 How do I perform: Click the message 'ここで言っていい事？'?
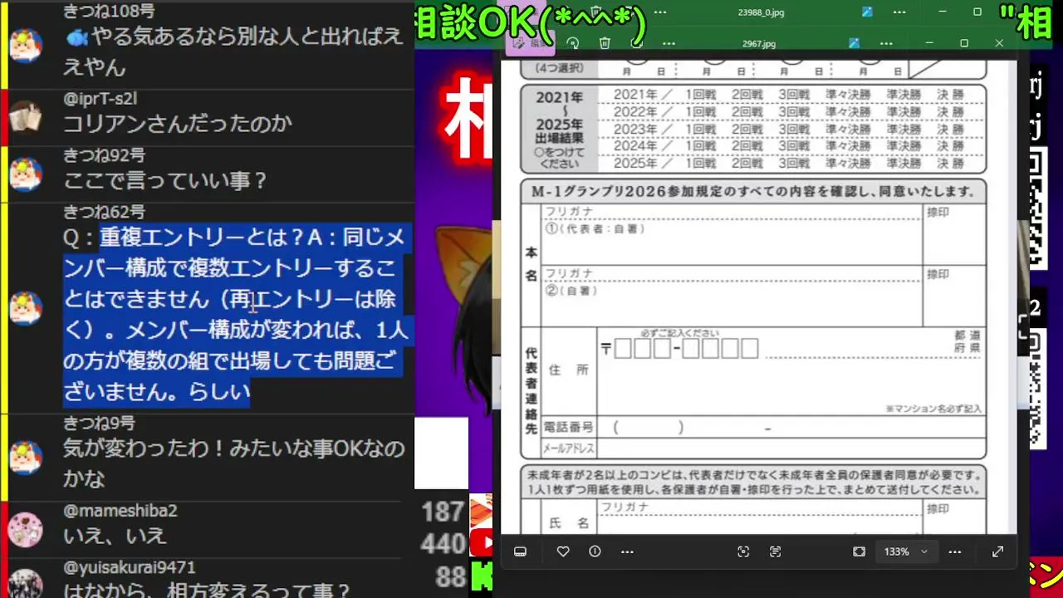[165, 181]
